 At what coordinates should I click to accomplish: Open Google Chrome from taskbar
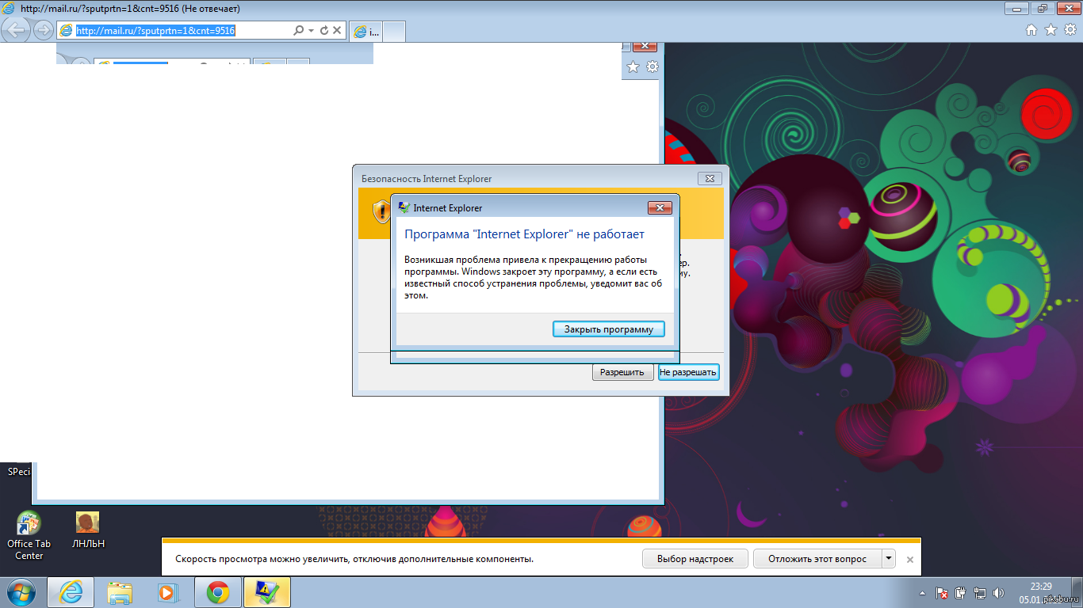tap(218, 592)
